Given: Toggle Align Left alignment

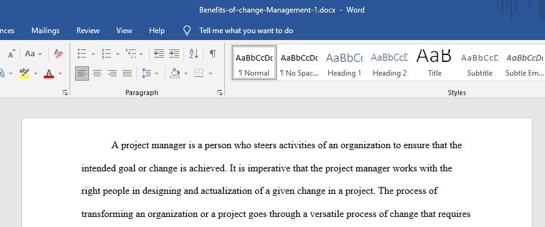Looking at the screenshot, I should point(82,73).
